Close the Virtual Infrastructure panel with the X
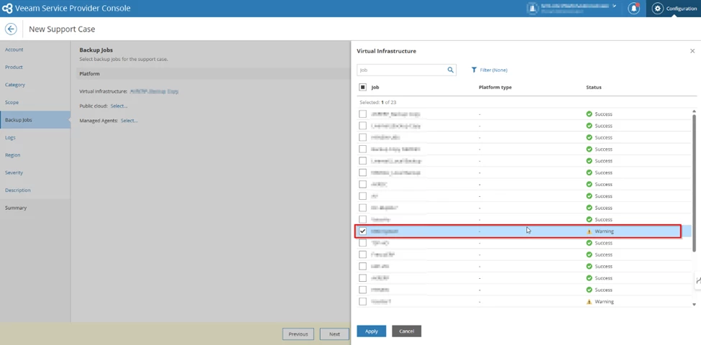701x345 pixels. [x=692, y=51]
